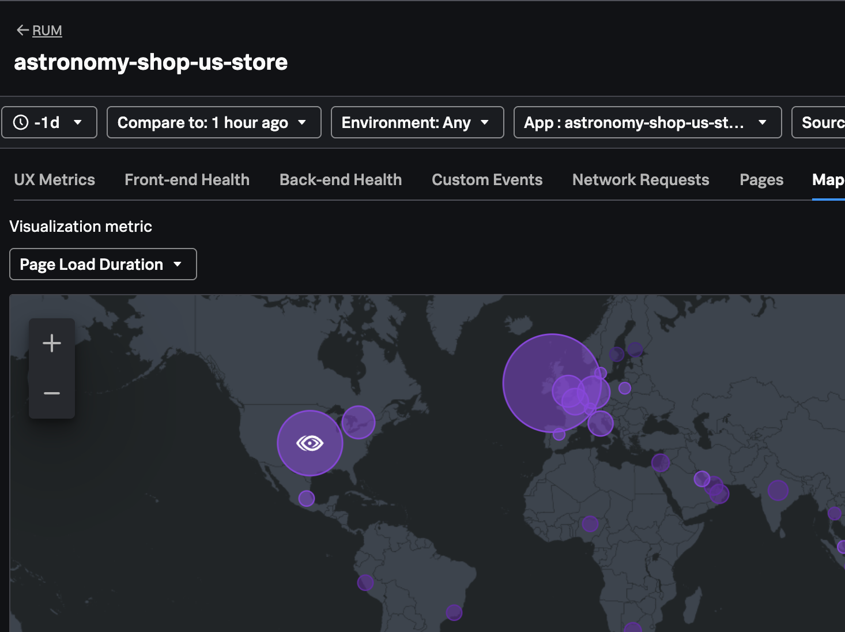Switch to the Network Requests tab
This screenshot has width=845, height=632.
point(640,179)
